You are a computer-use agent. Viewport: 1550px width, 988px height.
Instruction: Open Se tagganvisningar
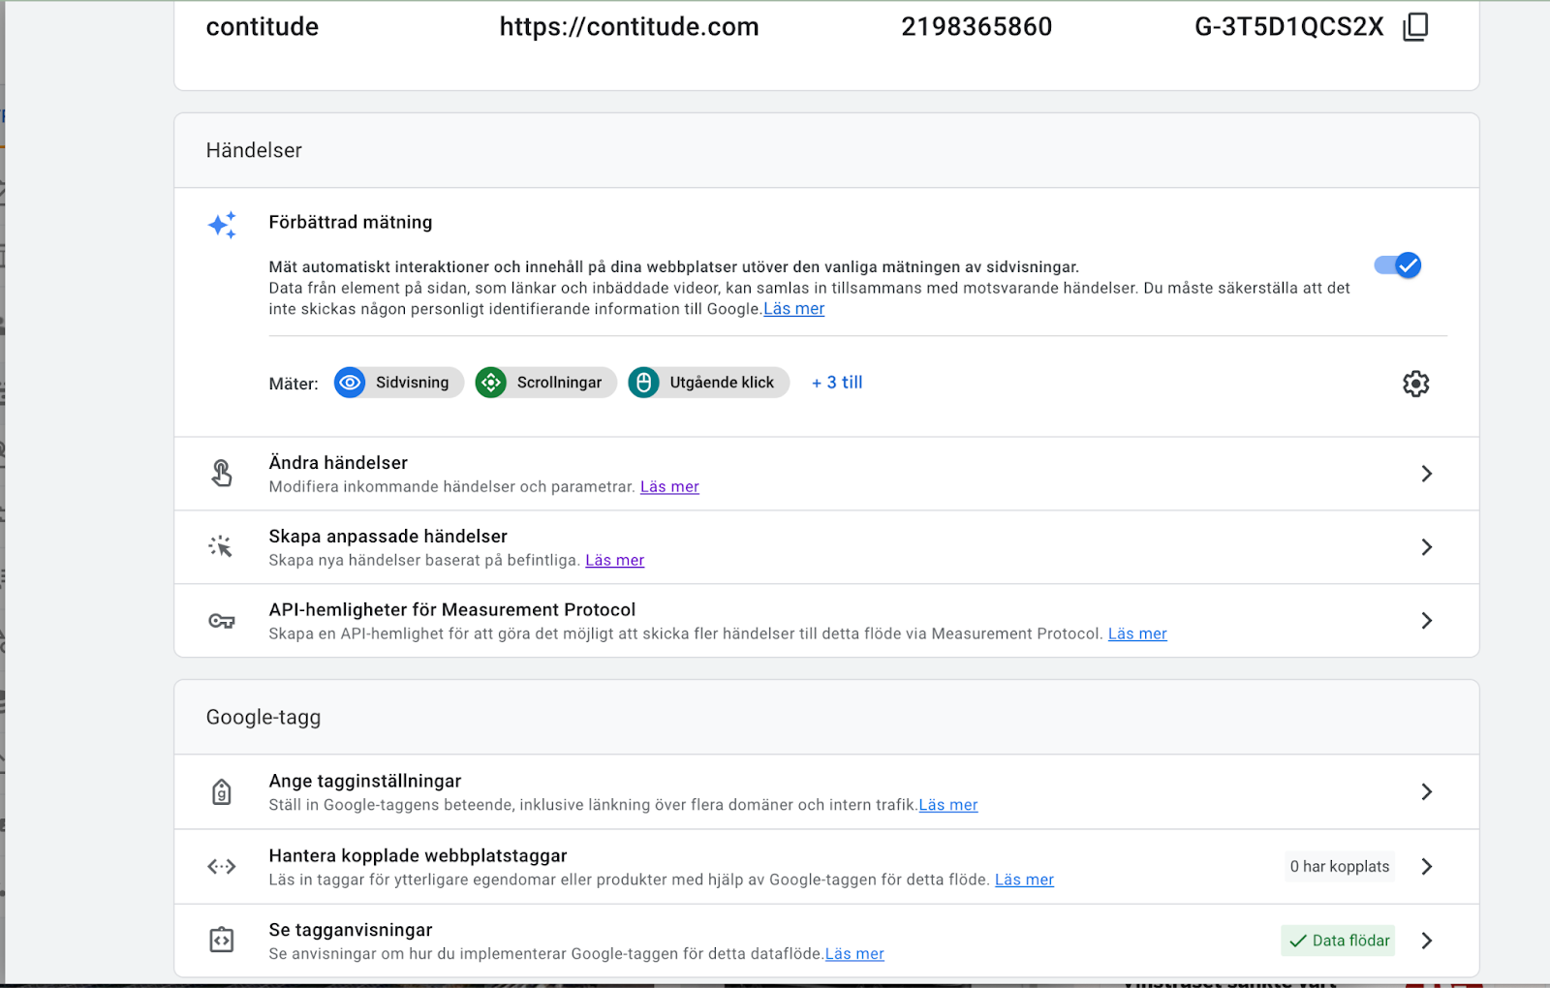[826, 941]
